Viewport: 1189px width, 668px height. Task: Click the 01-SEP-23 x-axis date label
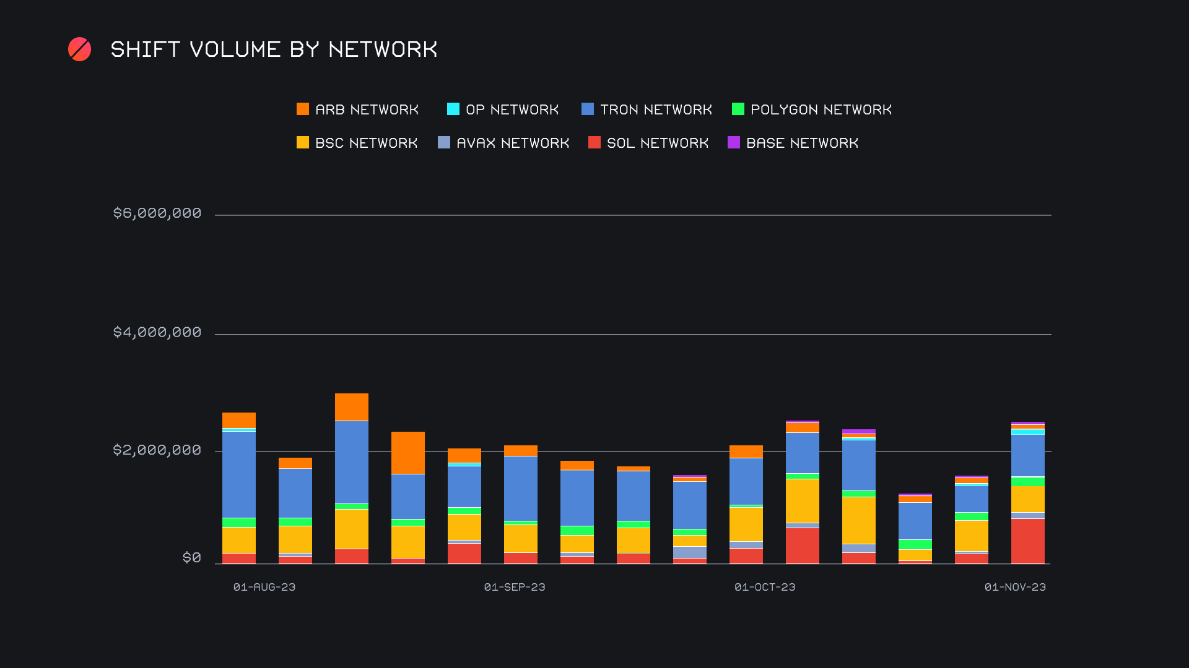point(515,587)
